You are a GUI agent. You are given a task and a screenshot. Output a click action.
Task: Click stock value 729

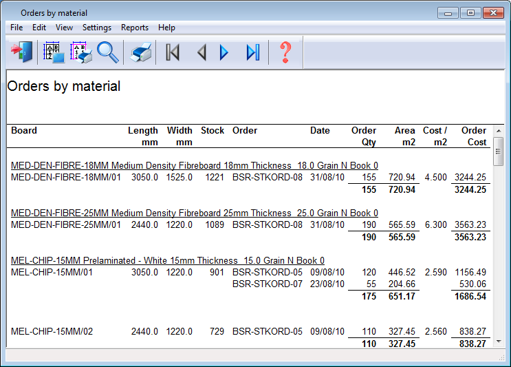217,331
